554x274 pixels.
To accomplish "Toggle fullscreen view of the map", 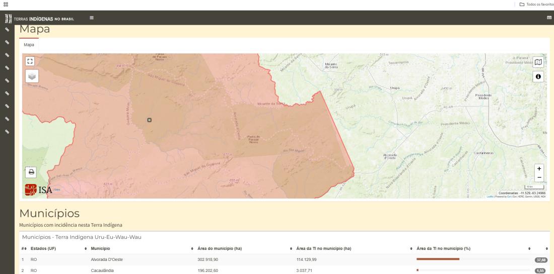I will (x=29, y=61).
